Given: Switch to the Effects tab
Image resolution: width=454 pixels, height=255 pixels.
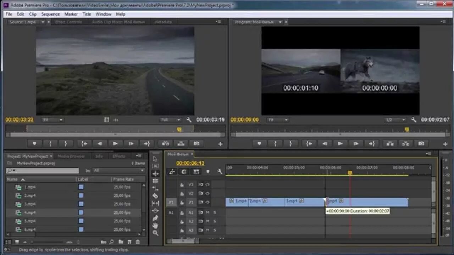Looking at the screenshot, I should click(x=119, y=156).
